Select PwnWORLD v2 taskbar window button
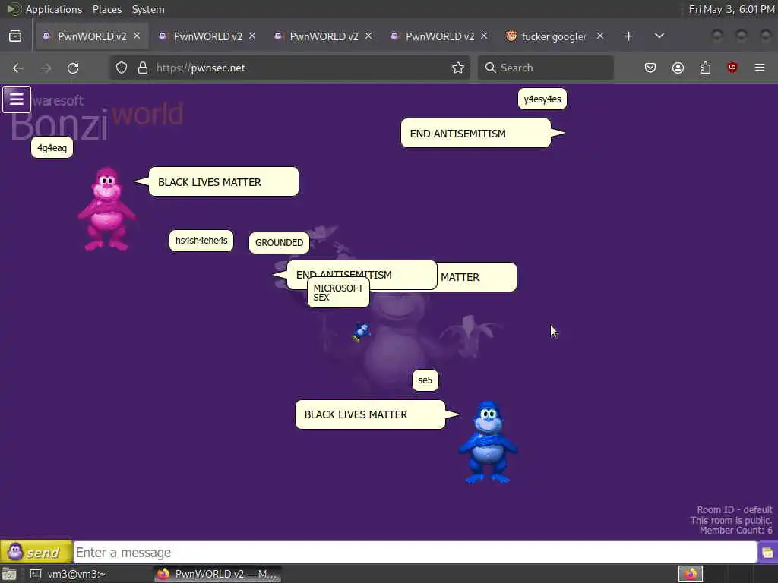778x583 pixels. click(x=219, y=574)
